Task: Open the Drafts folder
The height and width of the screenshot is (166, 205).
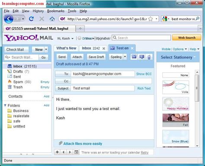Action: click(x=18, y=72)
